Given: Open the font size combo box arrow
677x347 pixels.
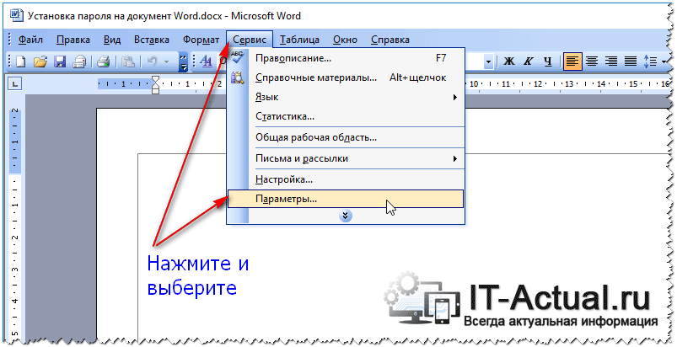Looking at the screenshot, I should pyautogui.click(x=488, y=61).
